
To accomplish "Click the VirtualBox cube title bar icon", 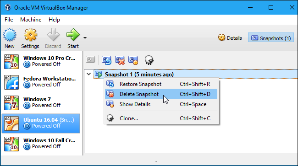I will pos(8,7).
